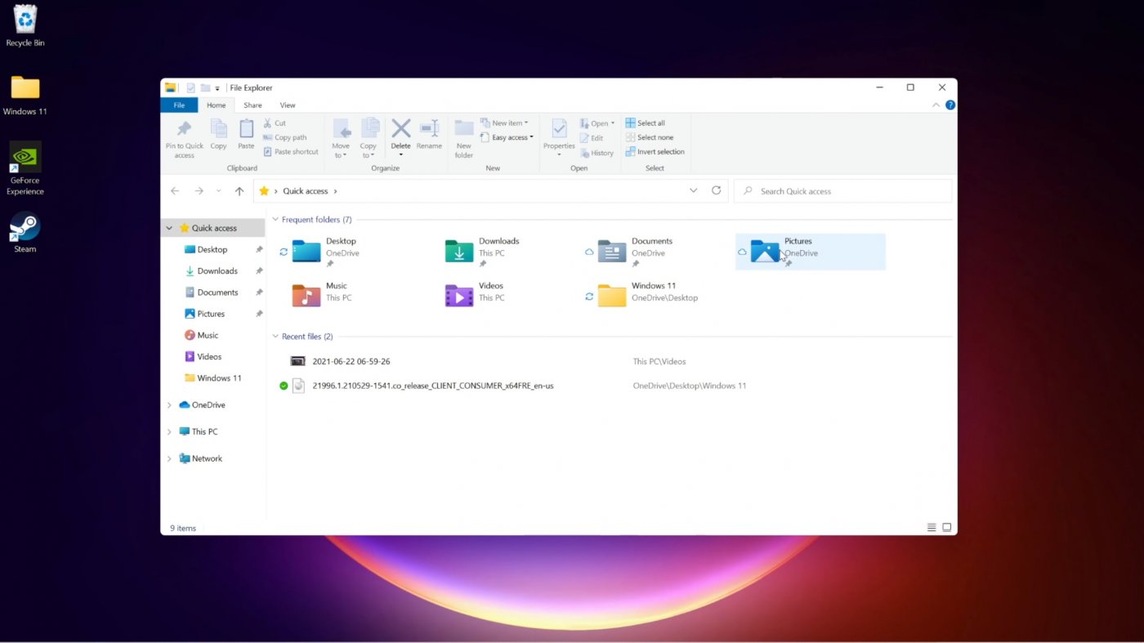
Task: Click the New folder ribbon icon
Action: (x=463, y=128)
